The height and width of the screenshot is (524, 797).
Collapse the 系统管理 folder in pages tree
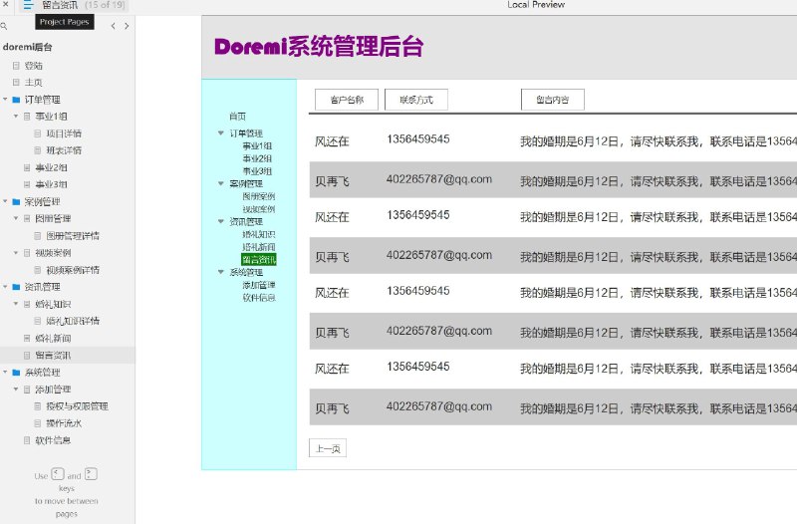(5, 373)
